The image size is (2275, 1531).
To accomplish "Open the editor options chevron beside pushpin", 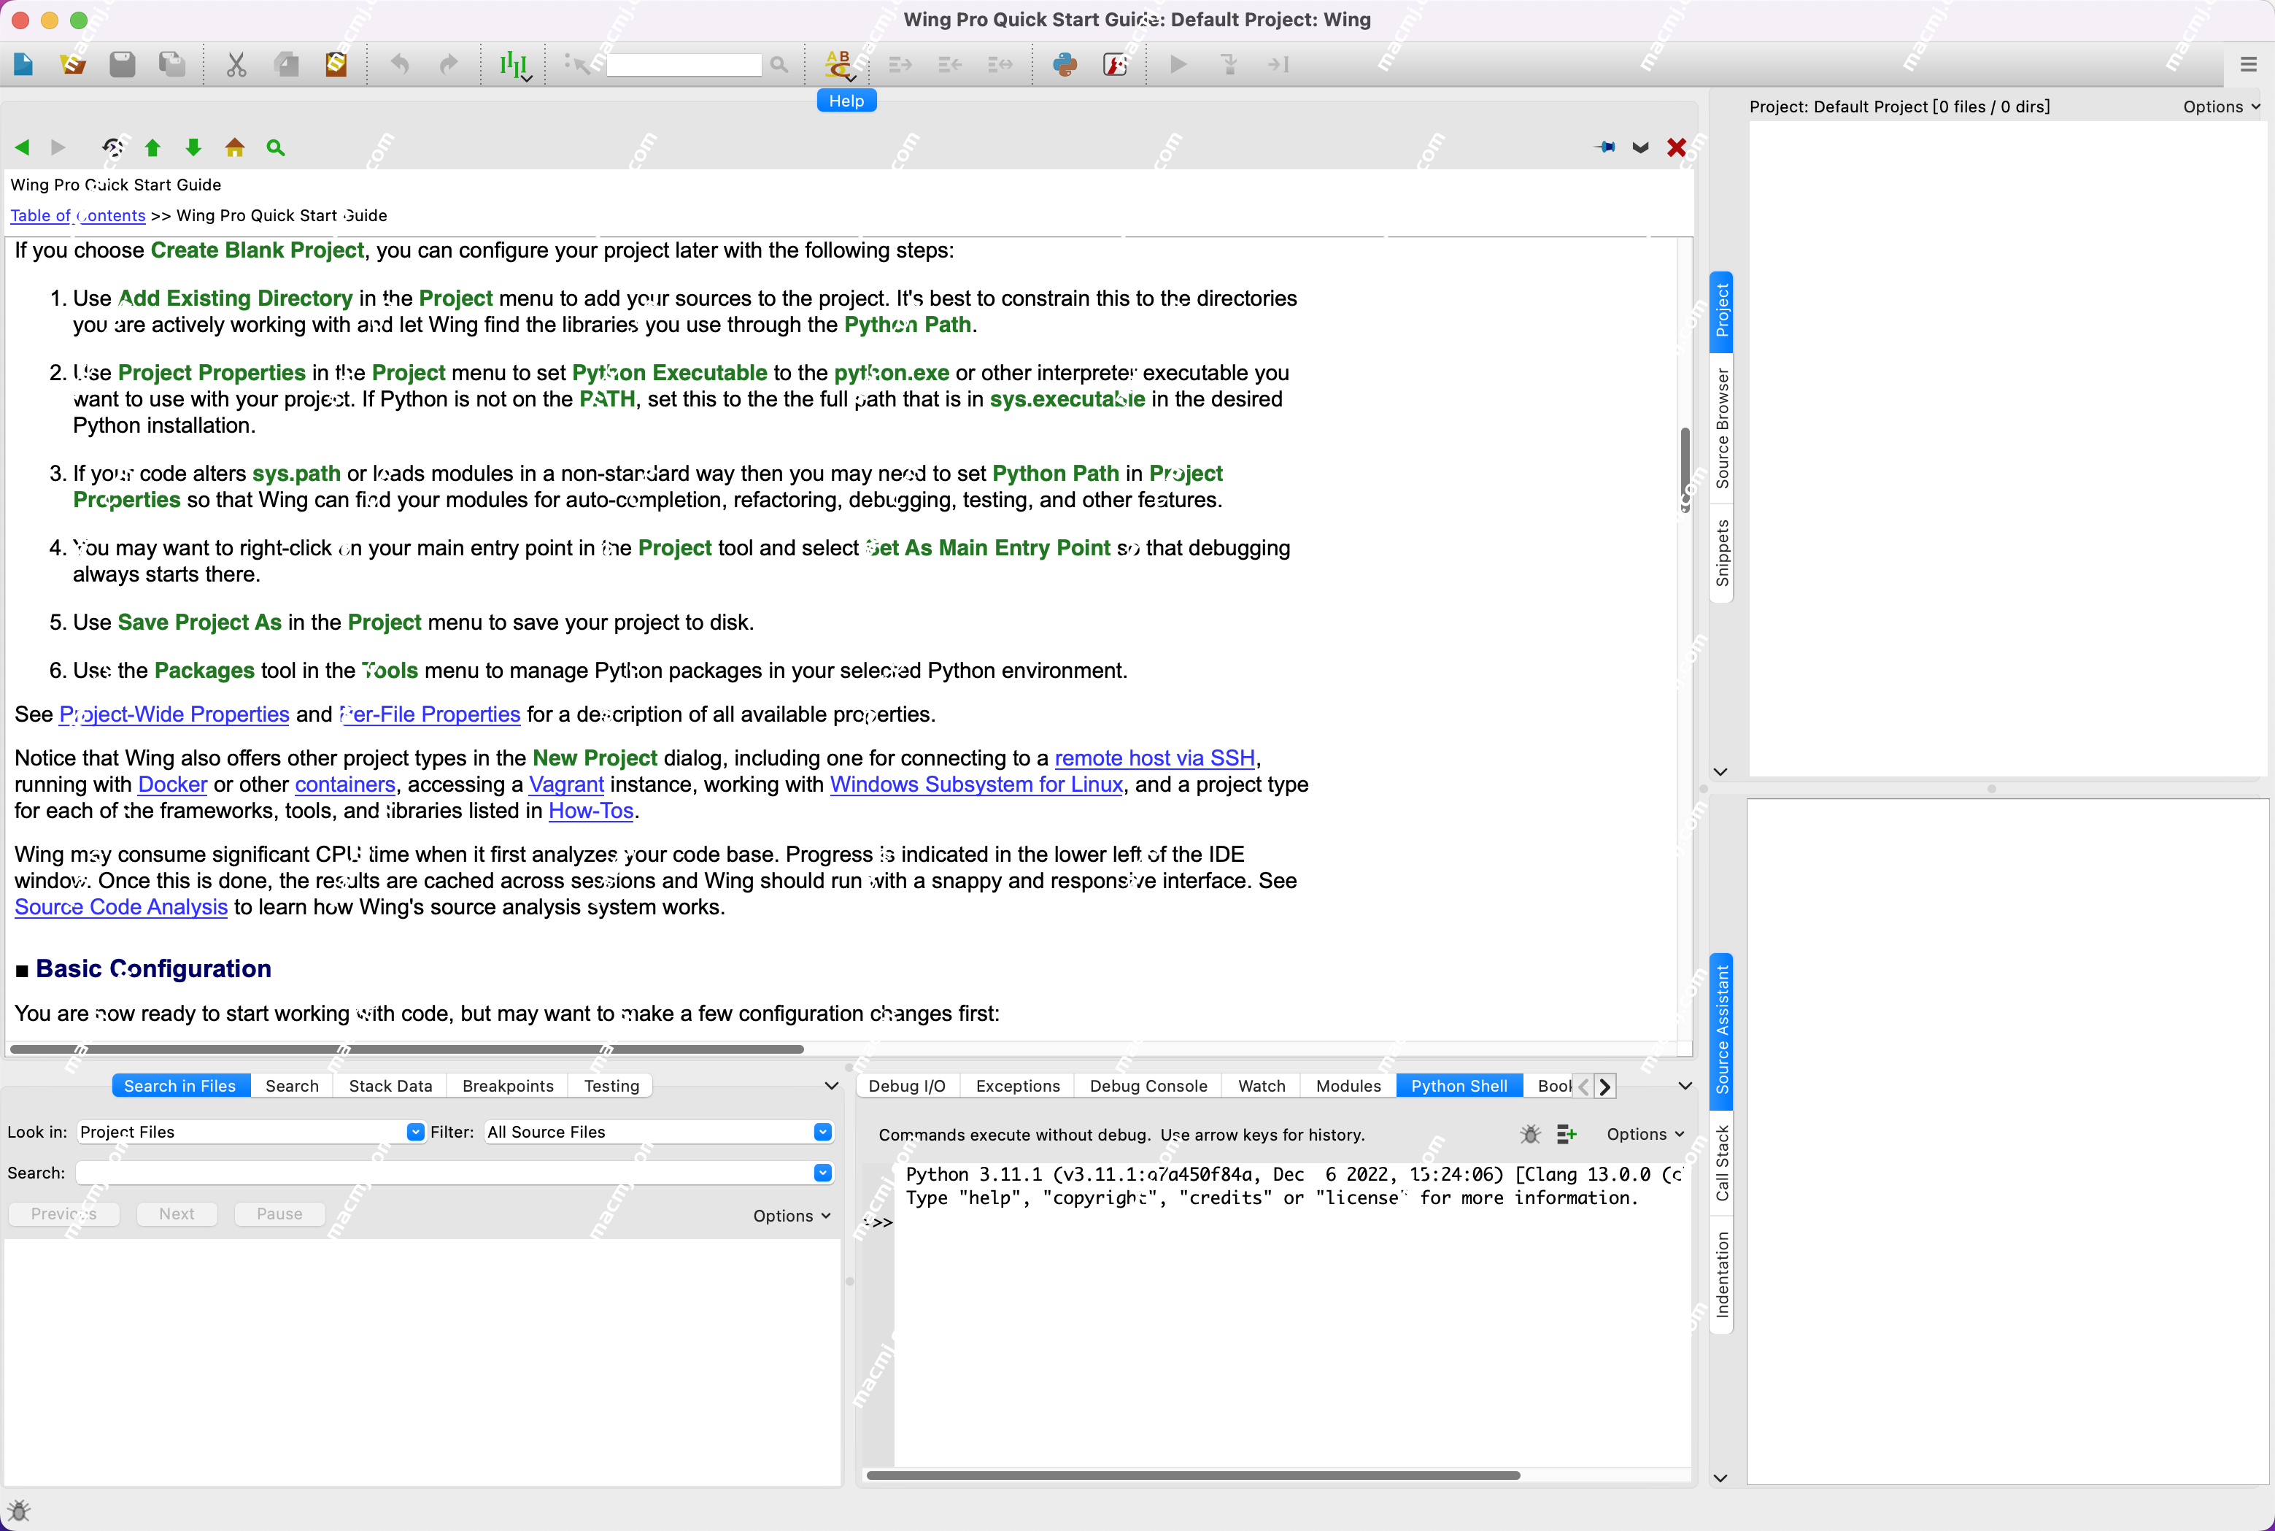I will [1641, 147].
